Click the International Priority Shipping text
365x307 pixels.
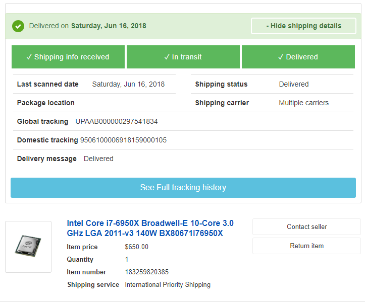[168, 285]
